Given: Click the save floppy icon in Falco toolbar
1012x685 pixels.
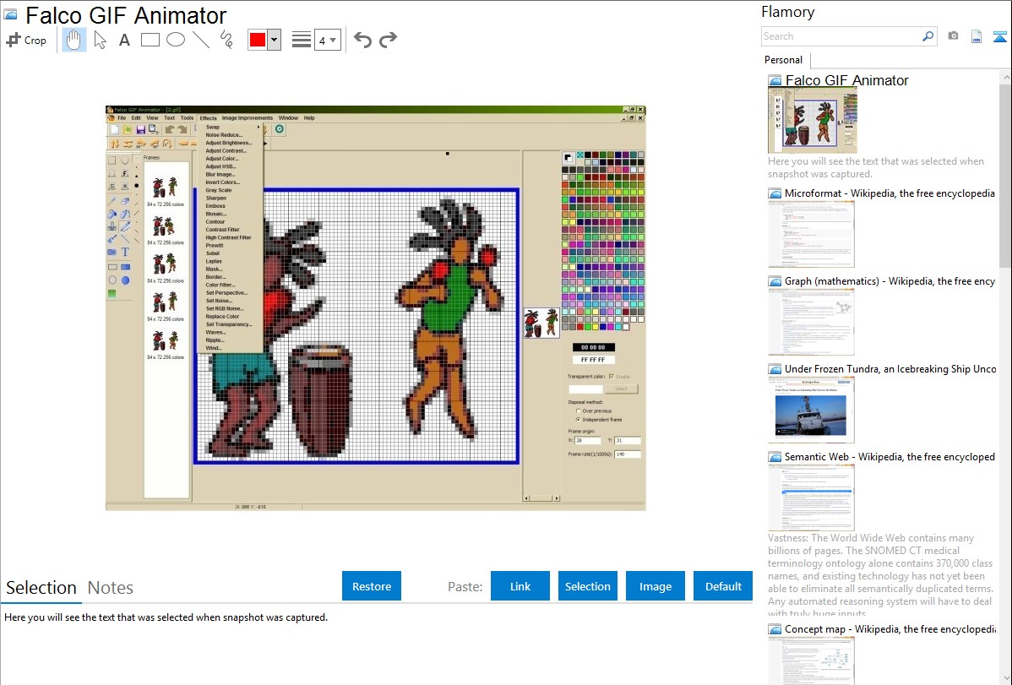Looking at the screenshot, I should 141,130.
